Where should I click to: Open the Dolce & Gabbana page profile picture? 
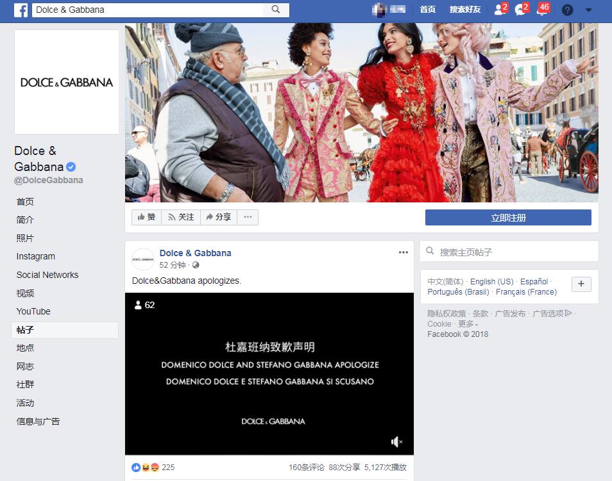click(67, 82)
